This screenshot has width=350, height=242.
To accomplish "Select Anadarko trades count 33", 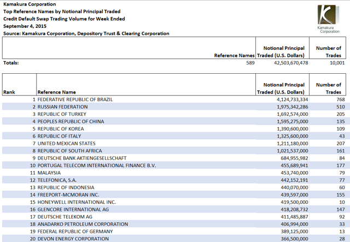I will 342,225.
